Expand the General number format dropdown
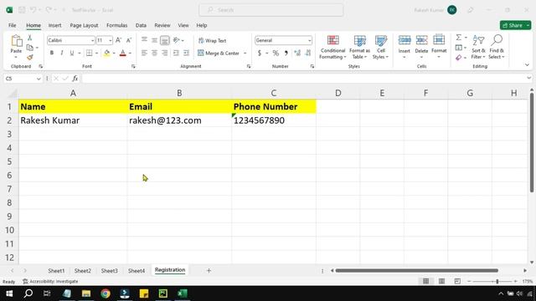The image size is (536, 301). [309, 41]
